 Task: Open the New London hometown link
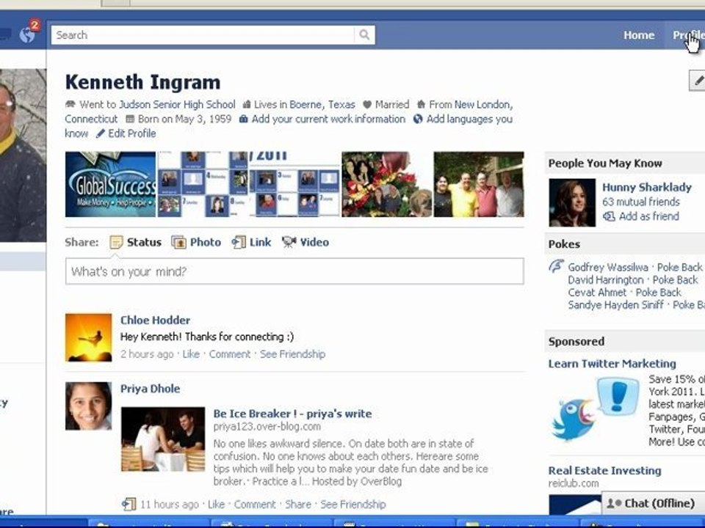[x=483, y=105]
